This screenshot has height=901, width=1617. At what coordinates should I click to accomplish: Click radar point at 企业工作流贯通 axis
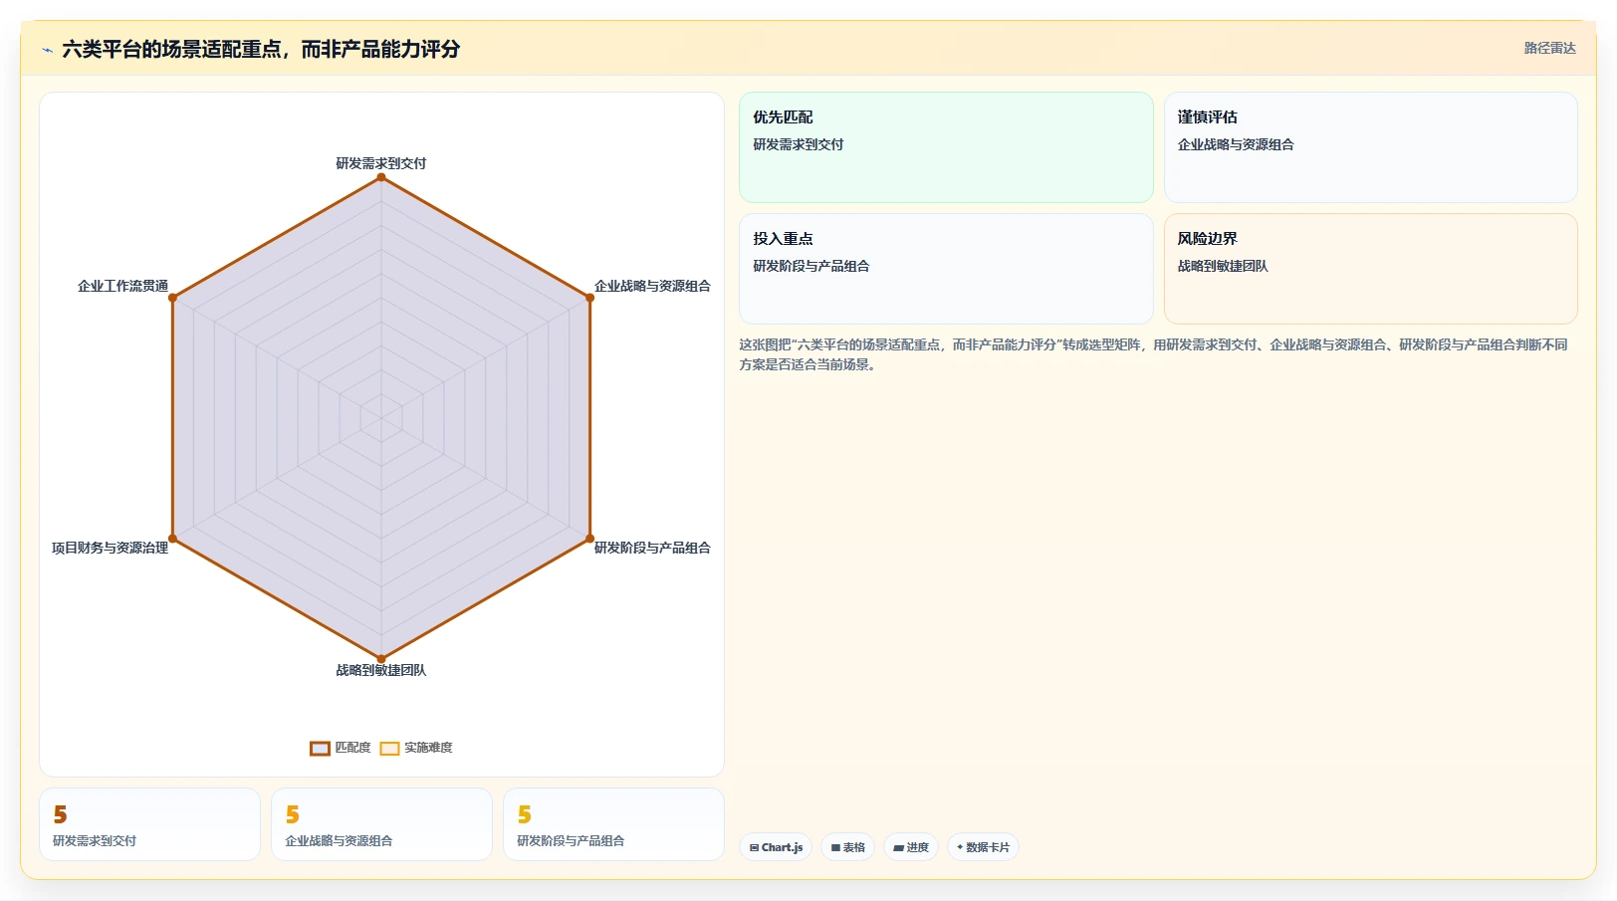tap(172, 298)
